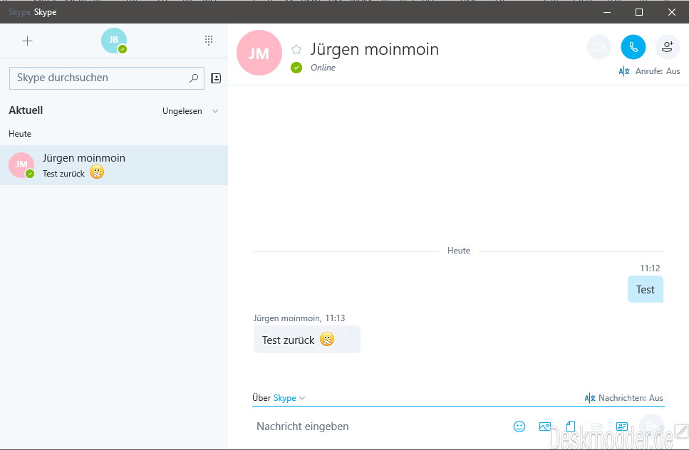Click the Nachricht eingeben message box
This screenshot has width=689, height=450.
[x=378, y=427]
